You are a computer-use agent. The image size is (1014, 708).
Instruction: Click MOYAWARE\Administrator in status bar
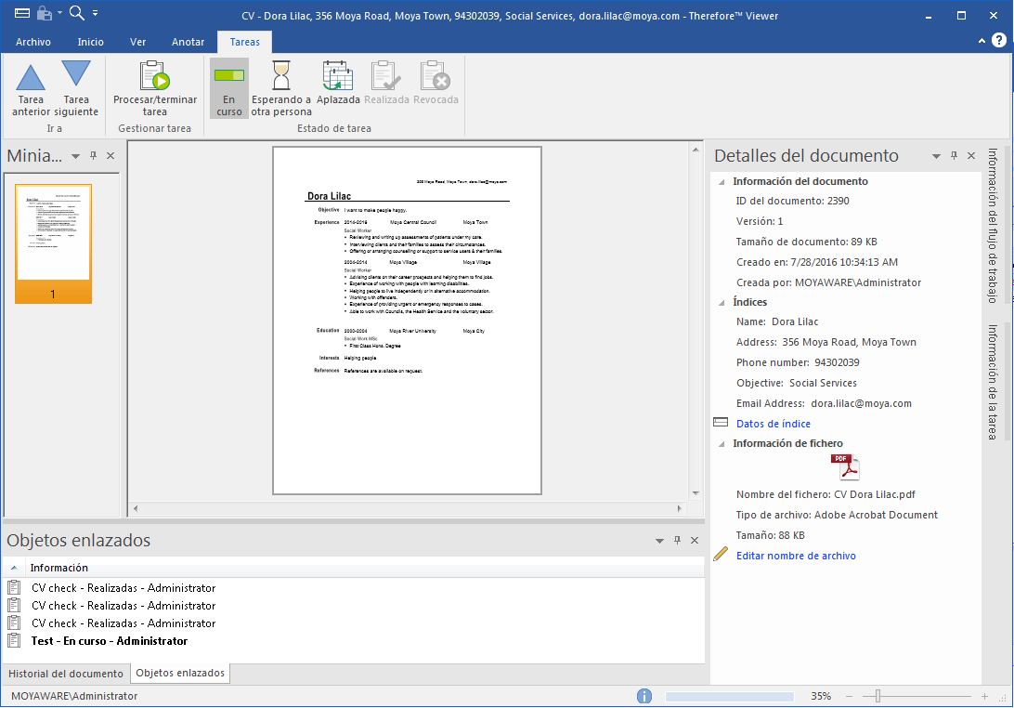tap(74, 696)
